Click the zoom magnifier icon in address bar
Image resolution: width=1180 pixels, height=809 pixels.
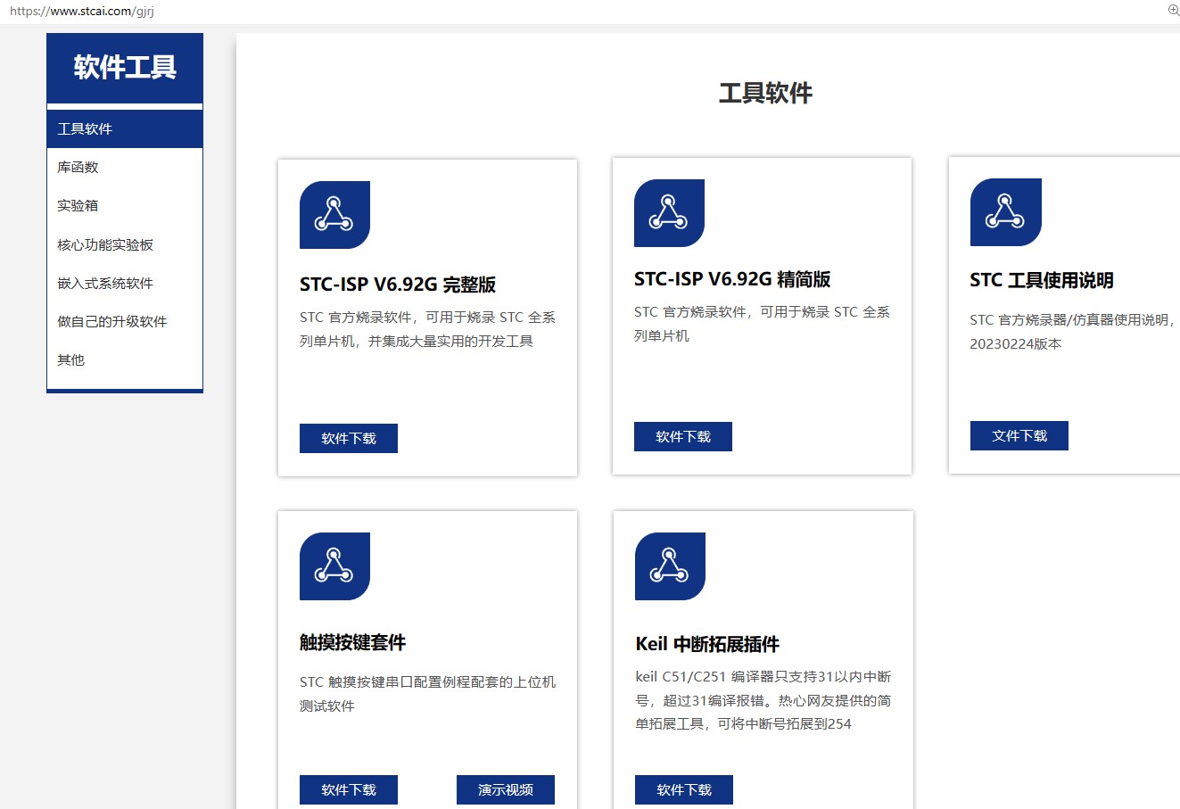pyautogui.click(x=1173, y=11)
